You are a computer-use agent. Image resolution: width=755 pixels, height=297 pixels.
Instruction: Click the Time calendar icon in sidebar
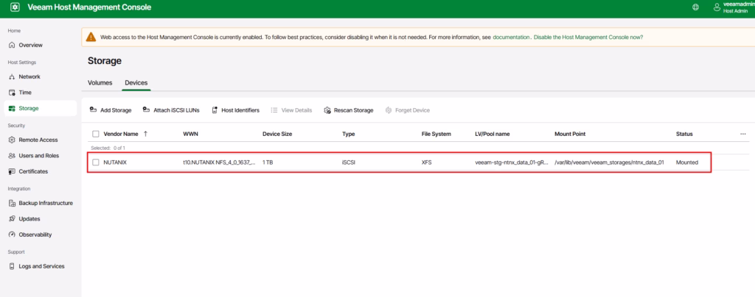click(12, 93)
